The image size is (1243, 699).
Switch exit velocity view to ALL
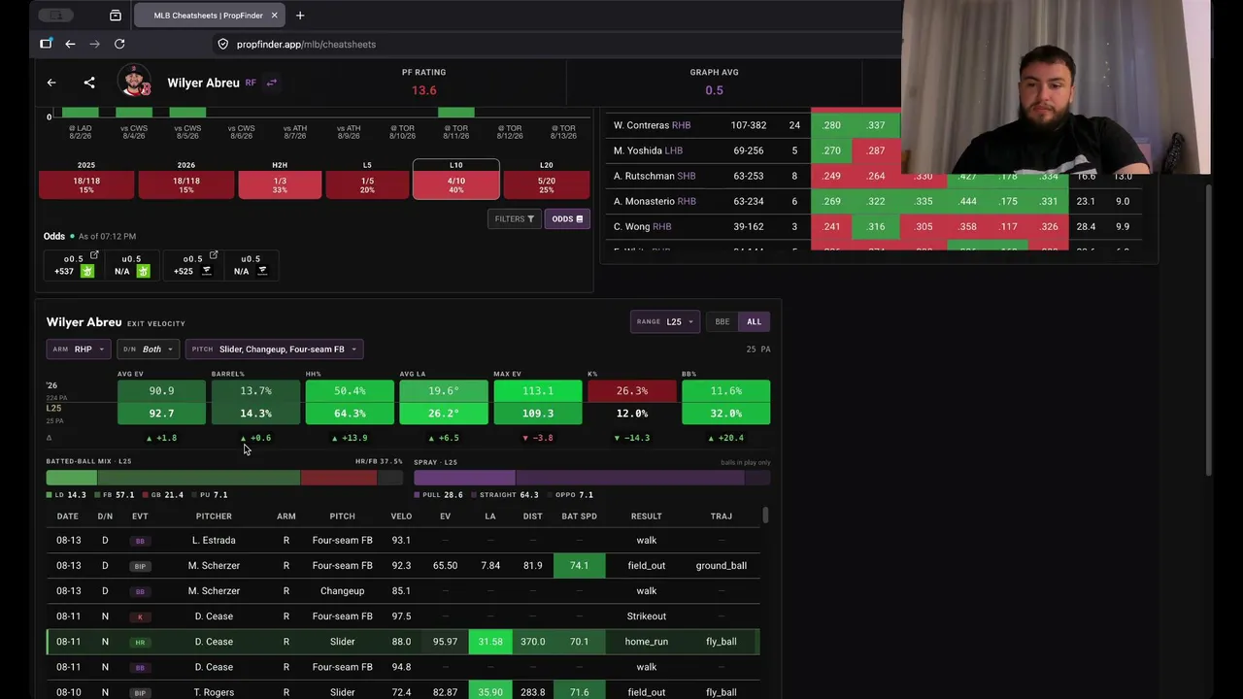pos(754,321)
